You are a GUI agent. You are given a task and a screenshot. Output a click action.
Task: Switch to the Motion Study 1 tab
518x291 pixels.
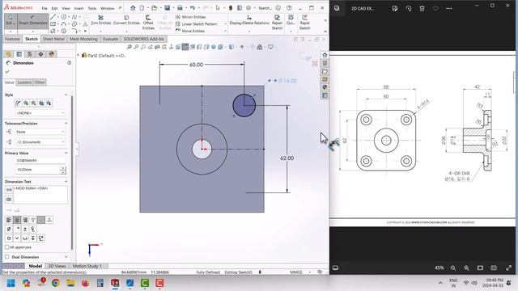pyautogui.click(x=87, y=266)
